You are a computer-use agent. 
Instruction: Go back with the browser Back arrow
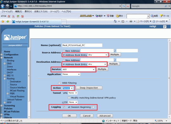pos(3,6)
